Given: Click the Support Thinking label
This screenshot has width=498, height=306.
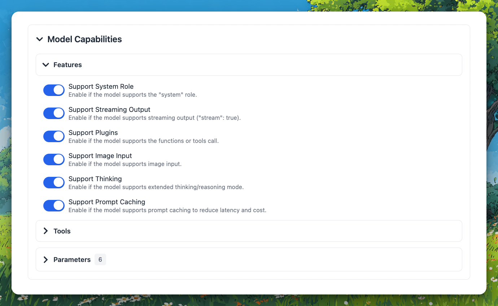Looking at the screenshot, I should tap(95, 179).
